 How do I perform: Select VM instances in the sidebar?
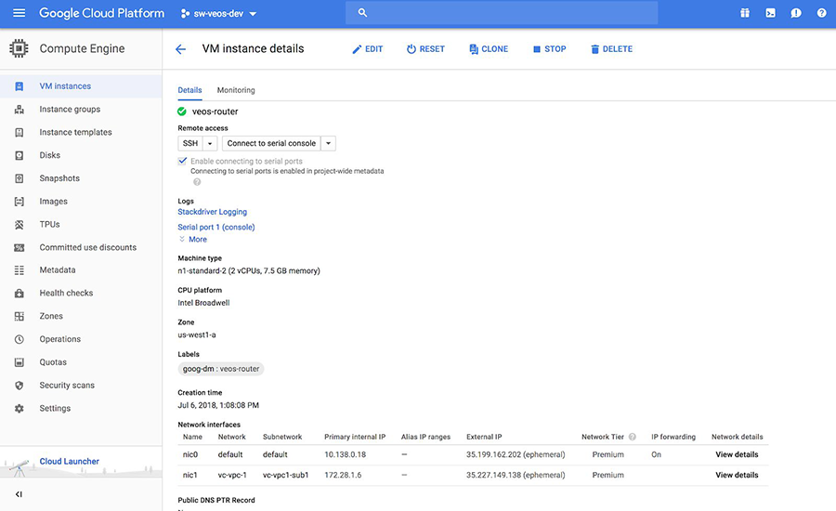[x=65, y=86]
